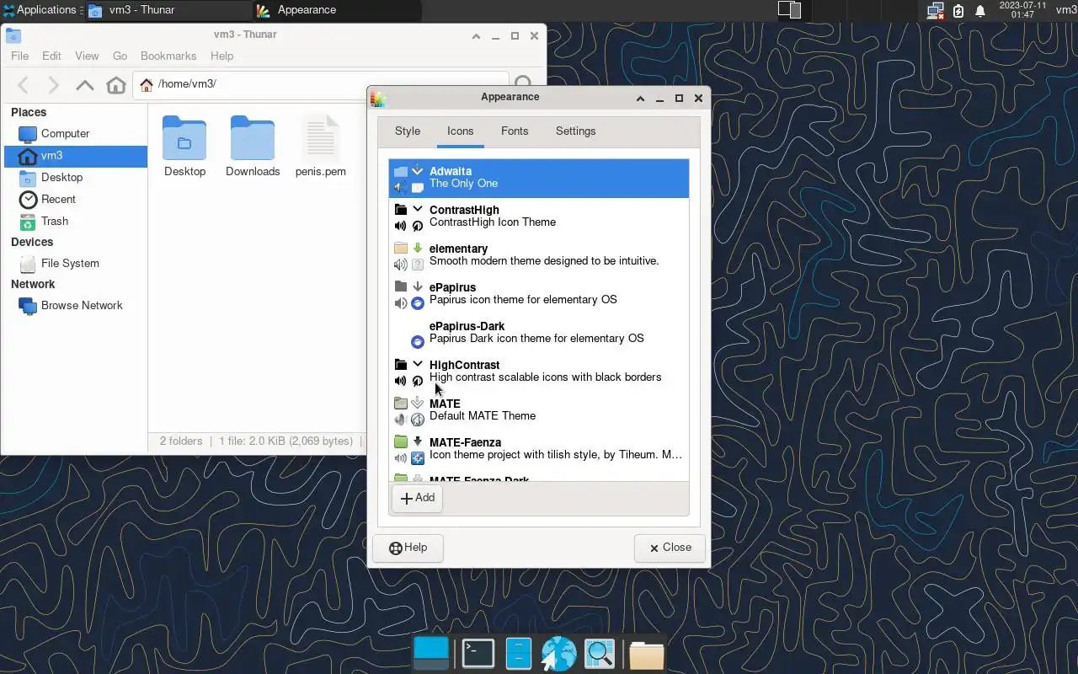Image resolution: width=1078 pixels, height=674 pixels.
Task: Switch to the Fonts tab
Action: tap(515, 131)
